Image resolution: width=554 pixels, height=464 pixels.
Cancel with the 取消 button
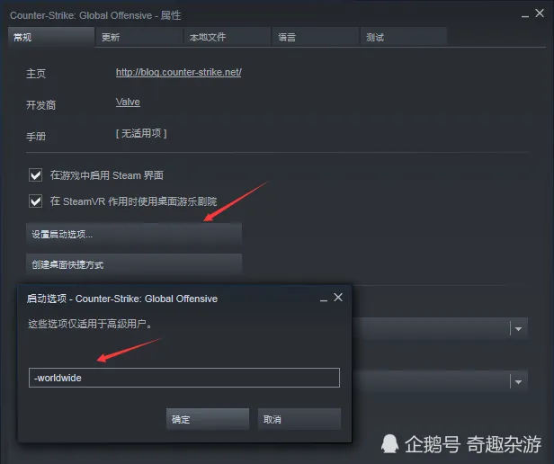[x=299, y=419]
